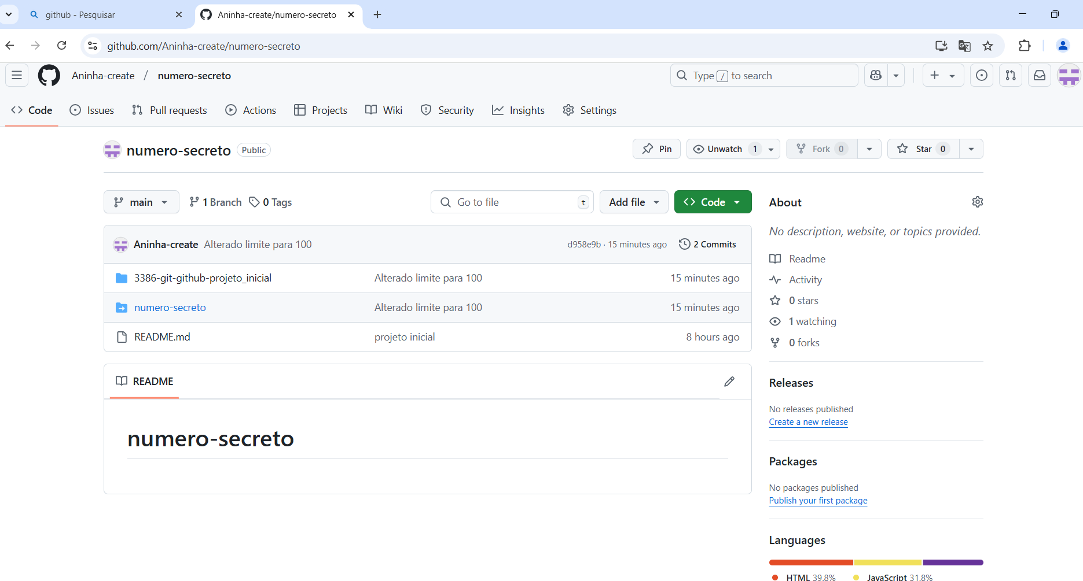Open the repository Settings tab

[x=589, y=110]
